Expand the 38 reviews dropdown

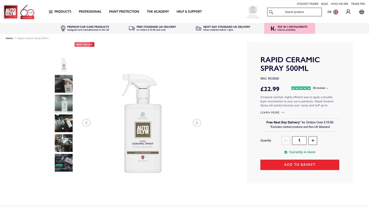pyautogui.click(x=319, y=88)
